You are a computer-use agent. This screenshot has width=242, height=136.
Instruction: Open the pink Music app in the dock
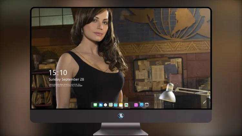[136, 105]
